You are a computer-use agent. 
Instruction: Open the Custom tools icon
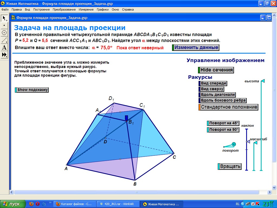tap(4, 55)
